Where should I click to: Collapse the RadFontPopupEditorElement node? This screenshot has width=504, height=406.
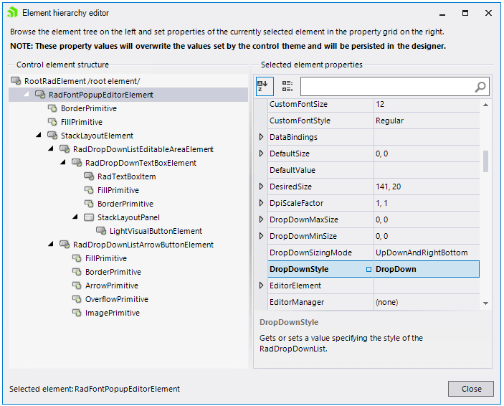point(27,94)
